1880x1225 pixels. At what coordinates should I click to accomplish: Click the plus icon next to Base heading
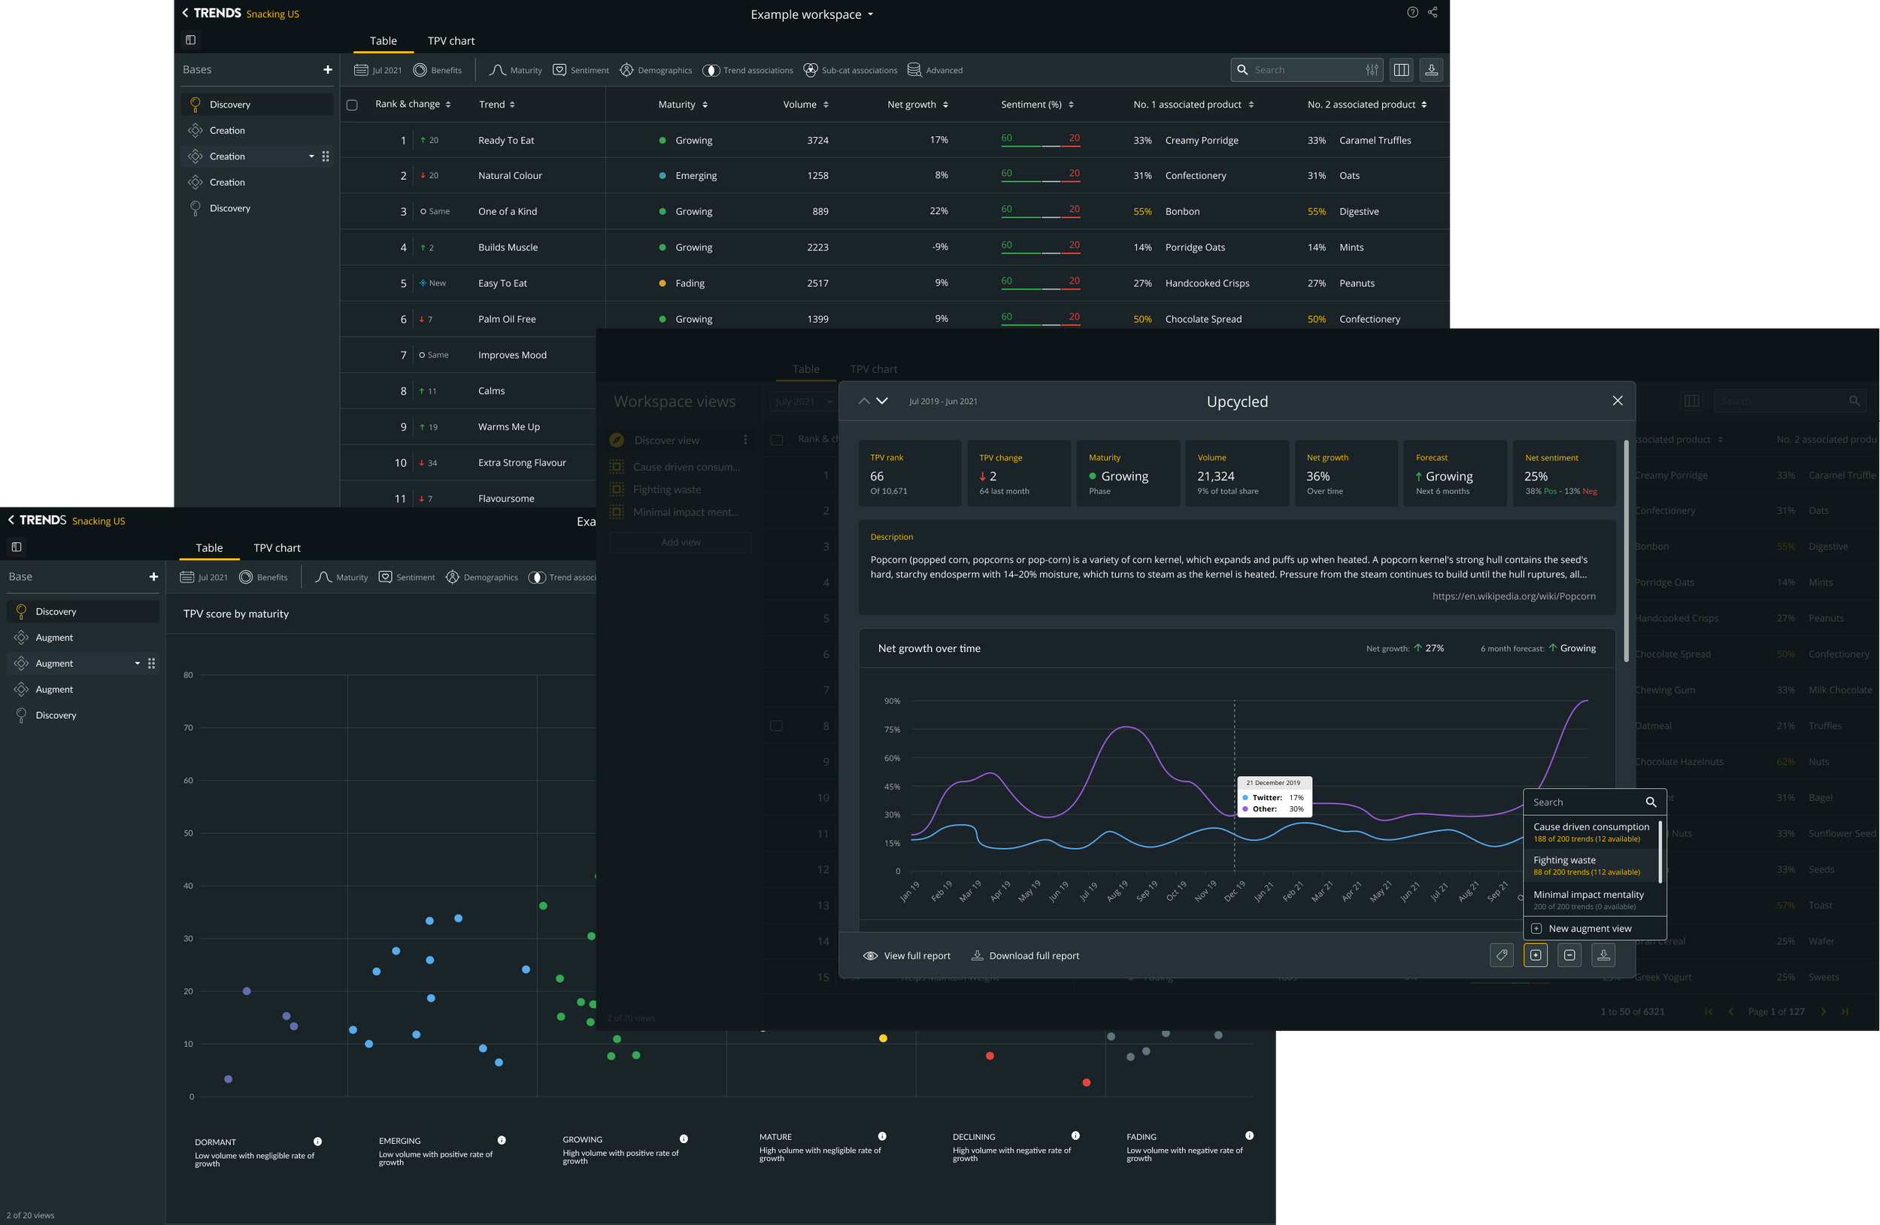pos(153,577)
